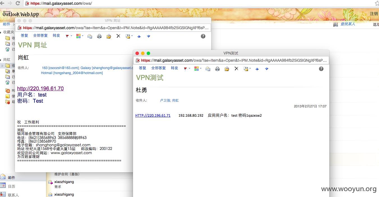
Task: Collapse the 收藏夹 favorites section
Action: coord(1,32)
